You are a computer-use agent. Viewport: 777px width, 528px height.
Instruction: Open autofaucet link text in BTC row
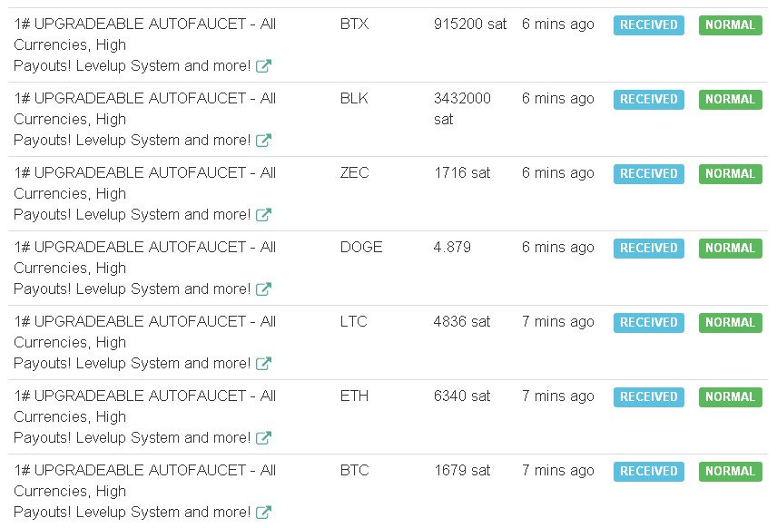pyautogui.click(x=144, y=491)
